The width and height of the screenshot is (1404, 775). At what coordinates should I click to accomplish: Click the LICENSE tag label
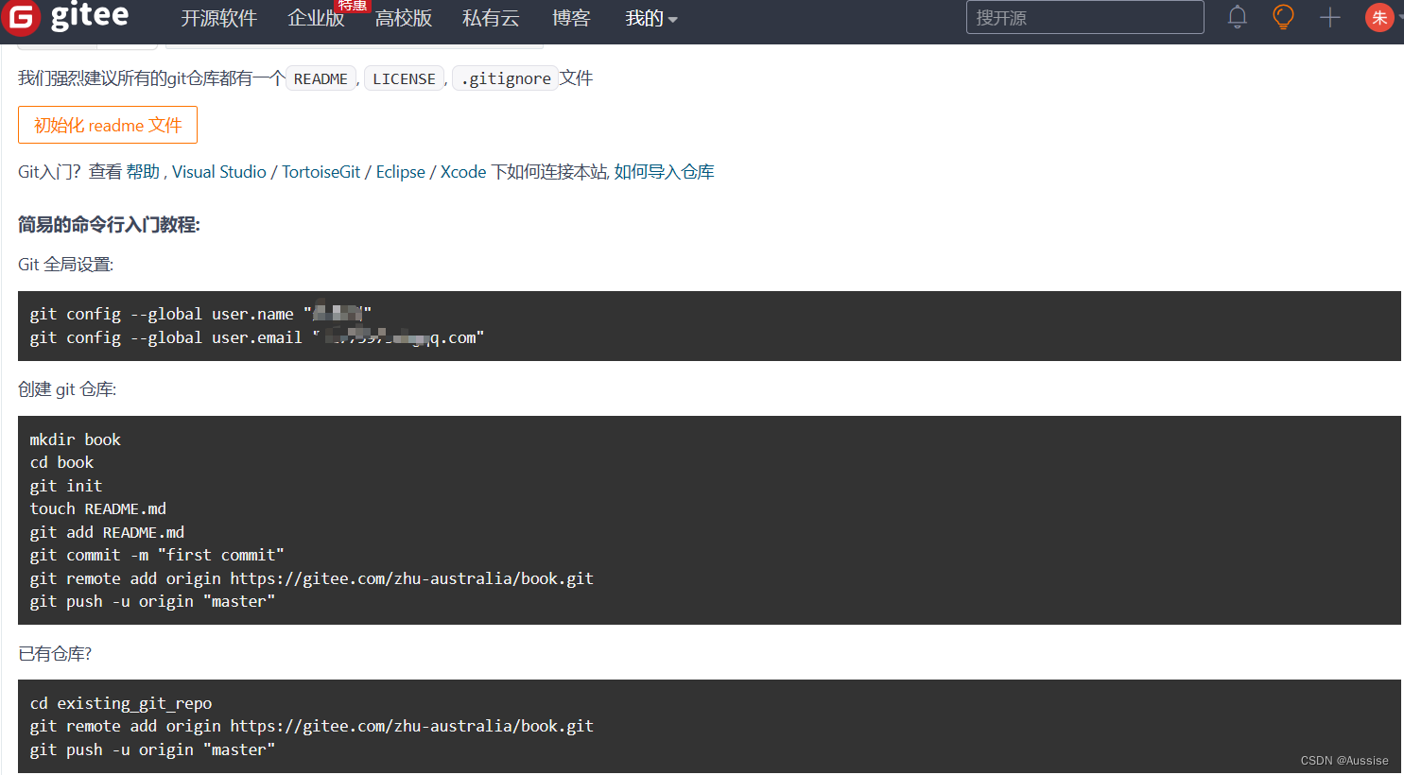coord(404,78)
